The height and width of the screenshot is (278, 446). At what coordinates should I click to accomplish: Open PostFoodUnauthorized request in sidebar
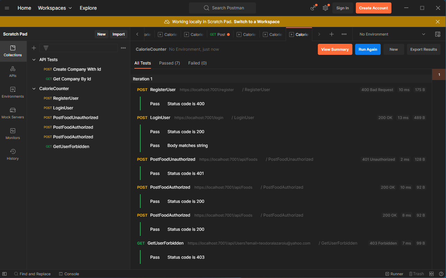(x=71, y=118)
